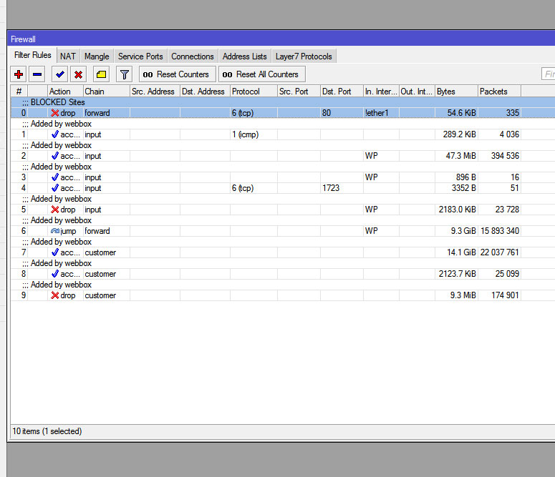The image size is (555, 477).
Task: Click the red X disable icon
Action: coord(78,74)
